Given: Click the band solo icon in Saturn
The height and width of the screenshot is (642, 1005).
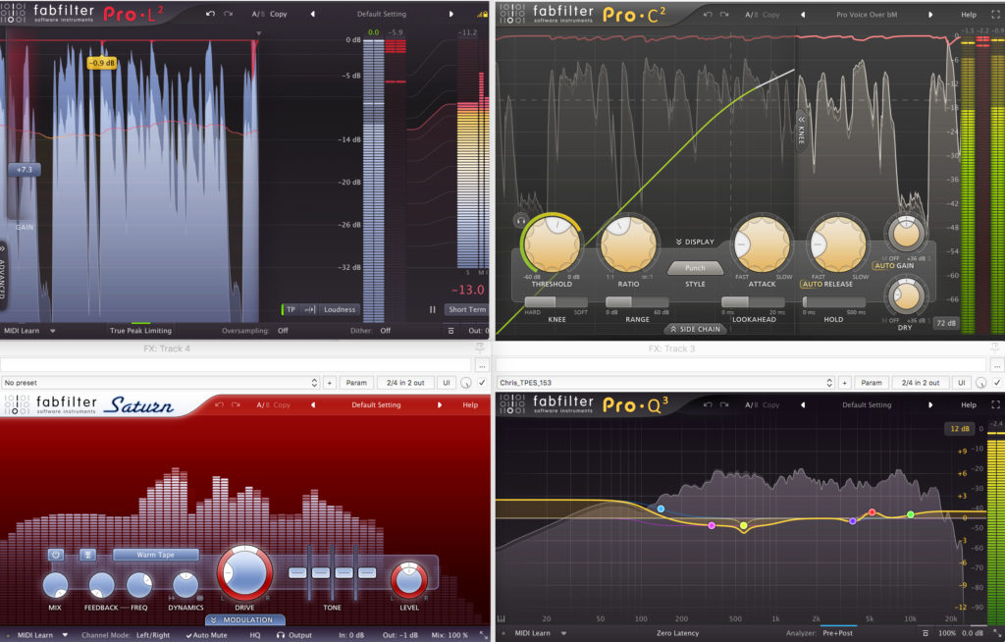Looking at the screenshot, I should pyautogui.click(x=87, y=555).
